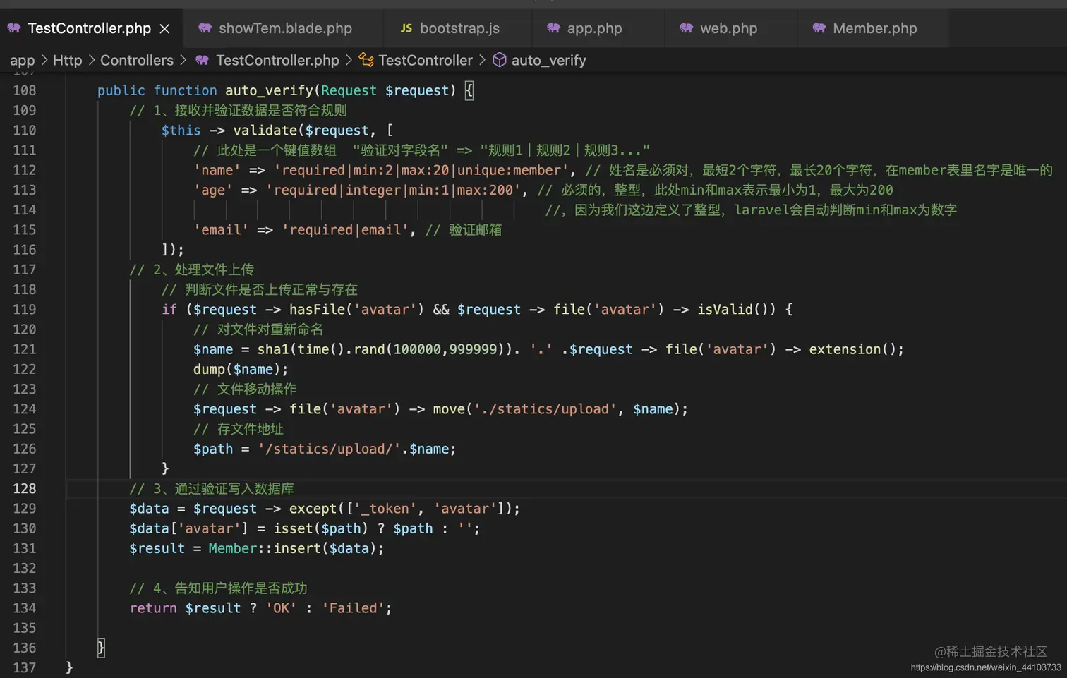Click PHP icon in breadcrumb before TestController.php
Screen dimensions: 1067x678
point(203,60)
